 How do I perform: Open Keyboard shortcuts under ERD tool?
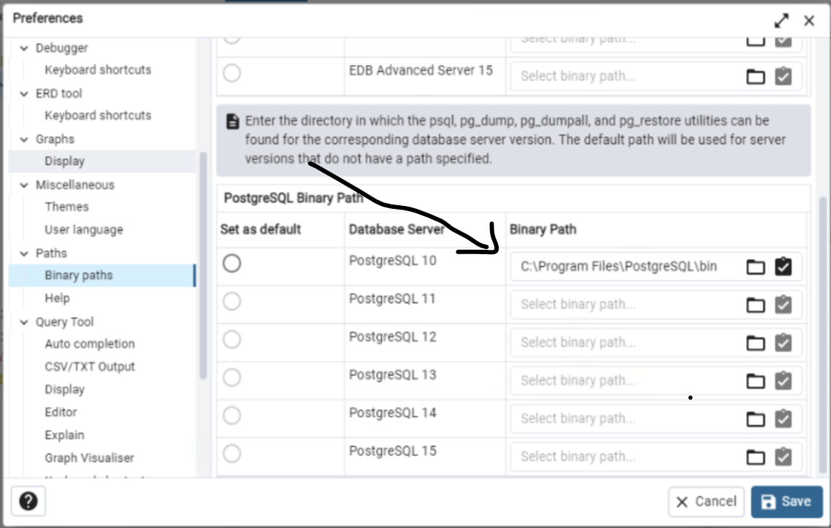pyautogui.click(x=98, y=115)
